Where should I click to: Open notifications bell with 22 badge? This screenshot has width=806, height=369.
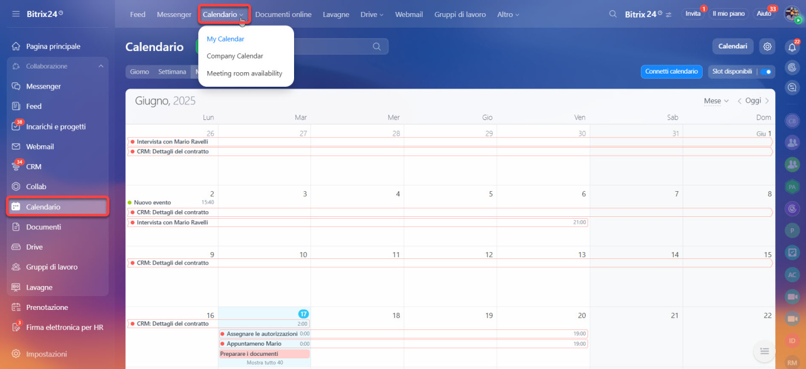point(793,47)
